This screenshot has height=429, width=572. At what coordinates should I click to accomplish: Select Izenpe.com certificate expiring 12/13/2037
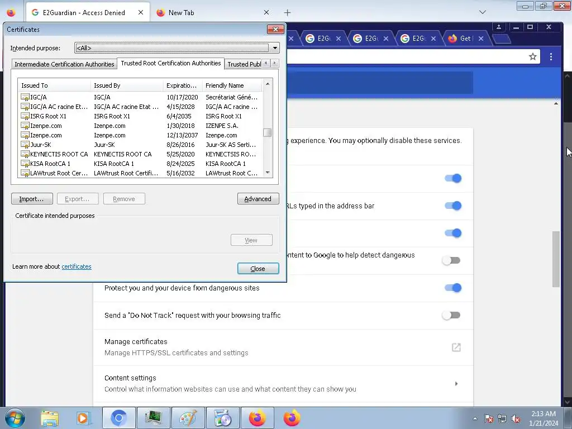(x=140, y=135)
